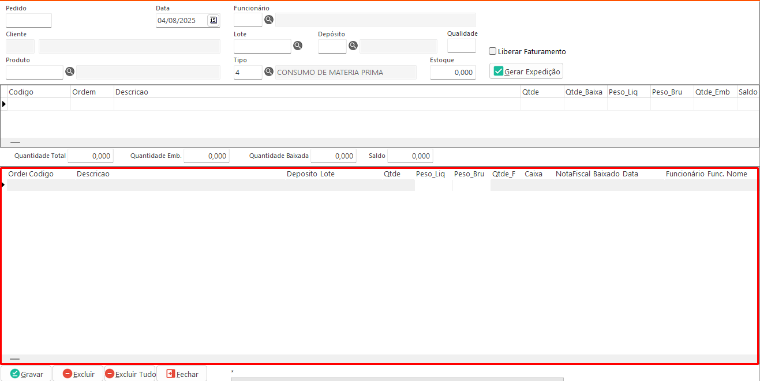Image resolution: width=760 pixels, height=381 pixels.
Task: Click the Funcionário search magnifier icon
Action: click(269, 20)
